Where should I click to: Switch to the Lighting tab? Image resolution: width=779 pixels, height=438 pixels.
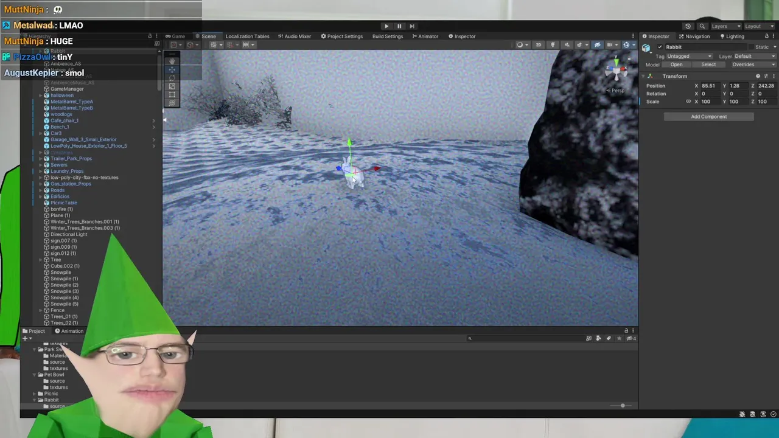pyautogui.click(x=732, y=36)
